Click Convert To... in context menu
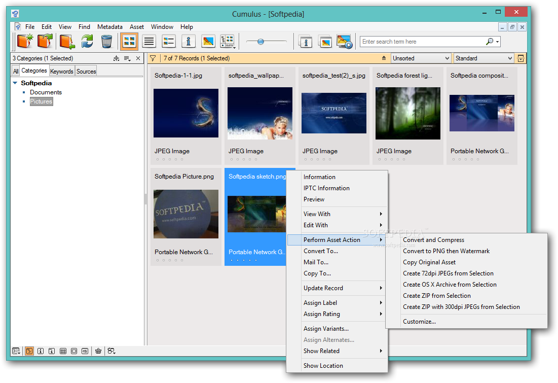 (337, 251)
